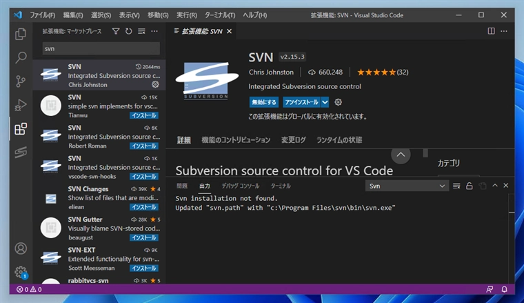Open the Accounts icon in activity bar
The height and width of the screenshot is (303, 524).
point(21,248)
